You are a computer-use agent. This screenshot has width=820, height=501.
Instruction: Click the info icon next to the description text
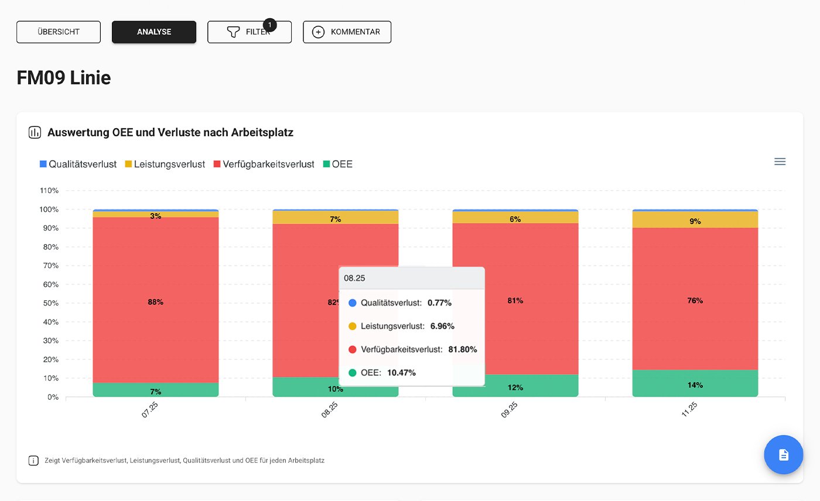(x=33, y=461)
